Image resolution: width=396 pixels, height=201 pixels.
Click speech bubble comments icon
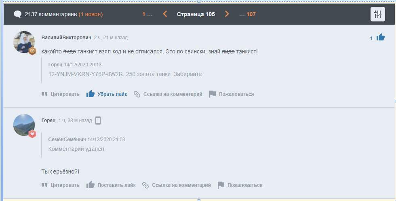[x=17, y=14]
